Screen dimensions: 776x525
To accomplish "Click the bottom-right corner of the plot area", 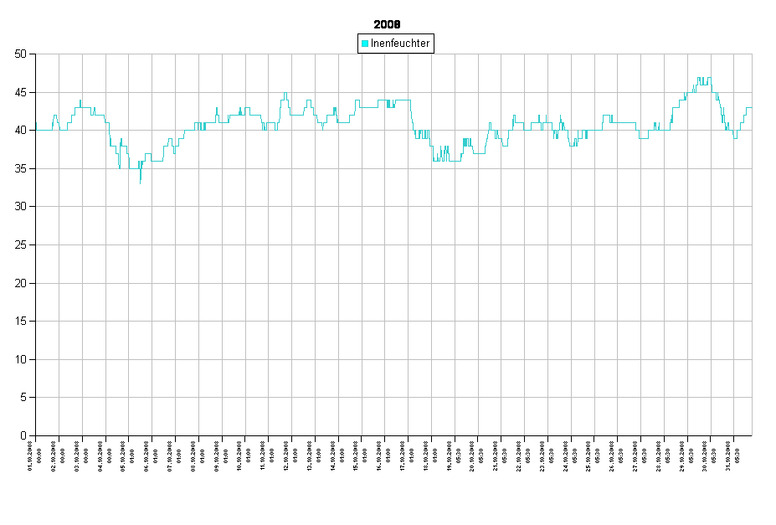I will 752,435.
